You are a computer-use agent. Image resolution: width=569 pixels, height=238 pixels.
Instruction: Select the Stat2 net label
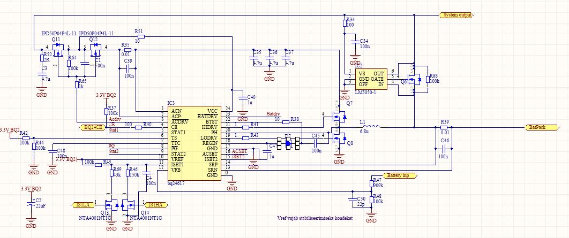click(114, 151)
